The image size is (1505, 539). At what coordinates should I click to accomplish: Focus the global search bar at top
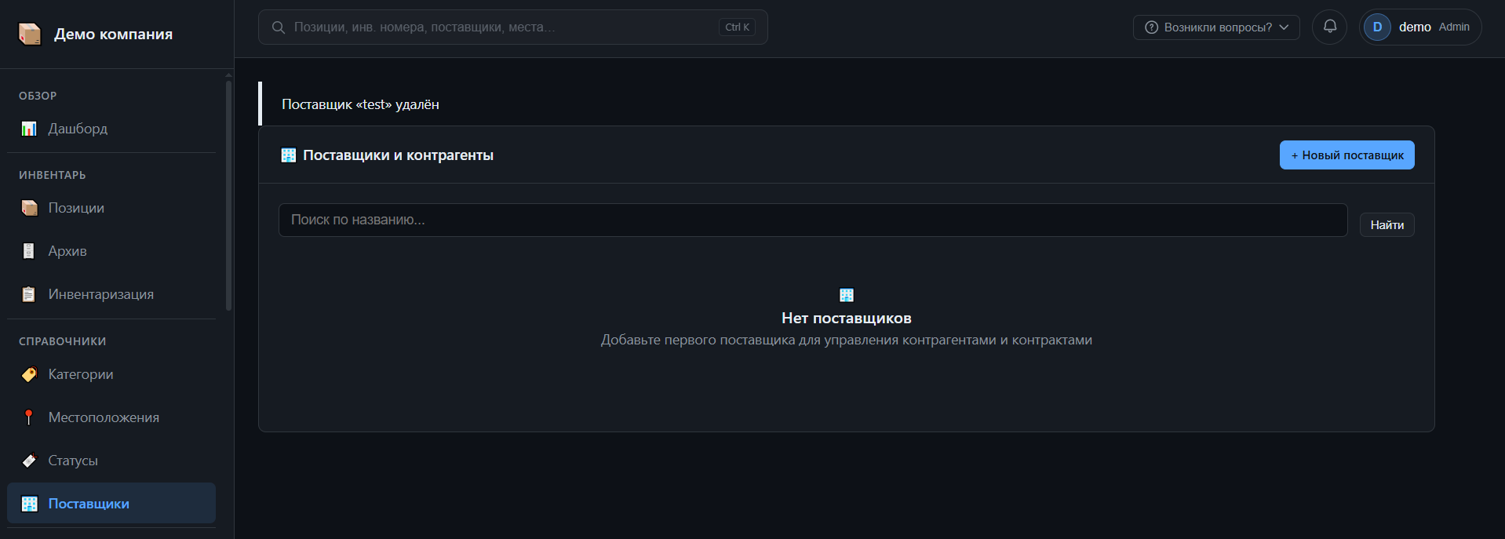(x=513, y=27)
